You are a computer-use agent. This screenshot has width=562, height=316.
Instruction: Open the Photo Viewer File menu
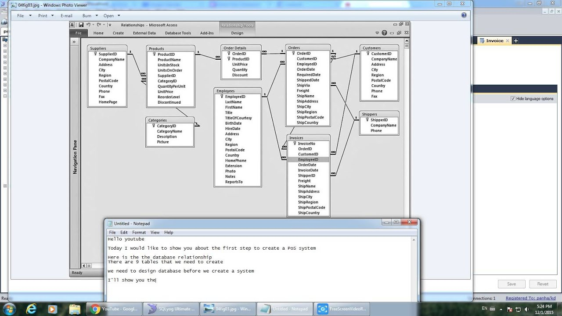24,15
